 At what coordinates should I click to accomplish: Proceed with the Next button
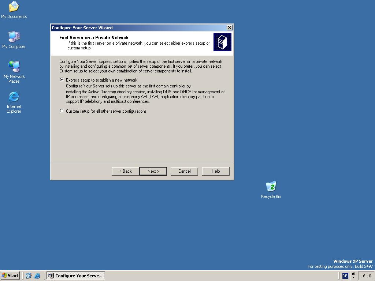point(153,171)
